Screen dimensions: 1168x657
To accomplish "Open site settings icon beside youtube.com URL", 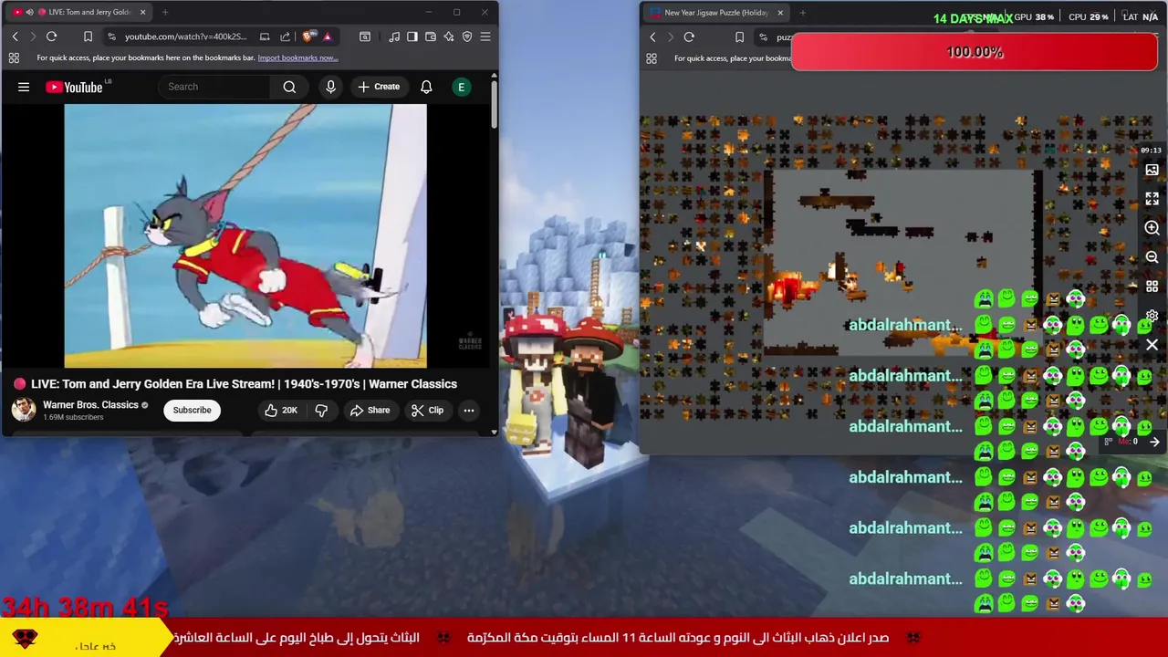I will (x=111, y=36).
